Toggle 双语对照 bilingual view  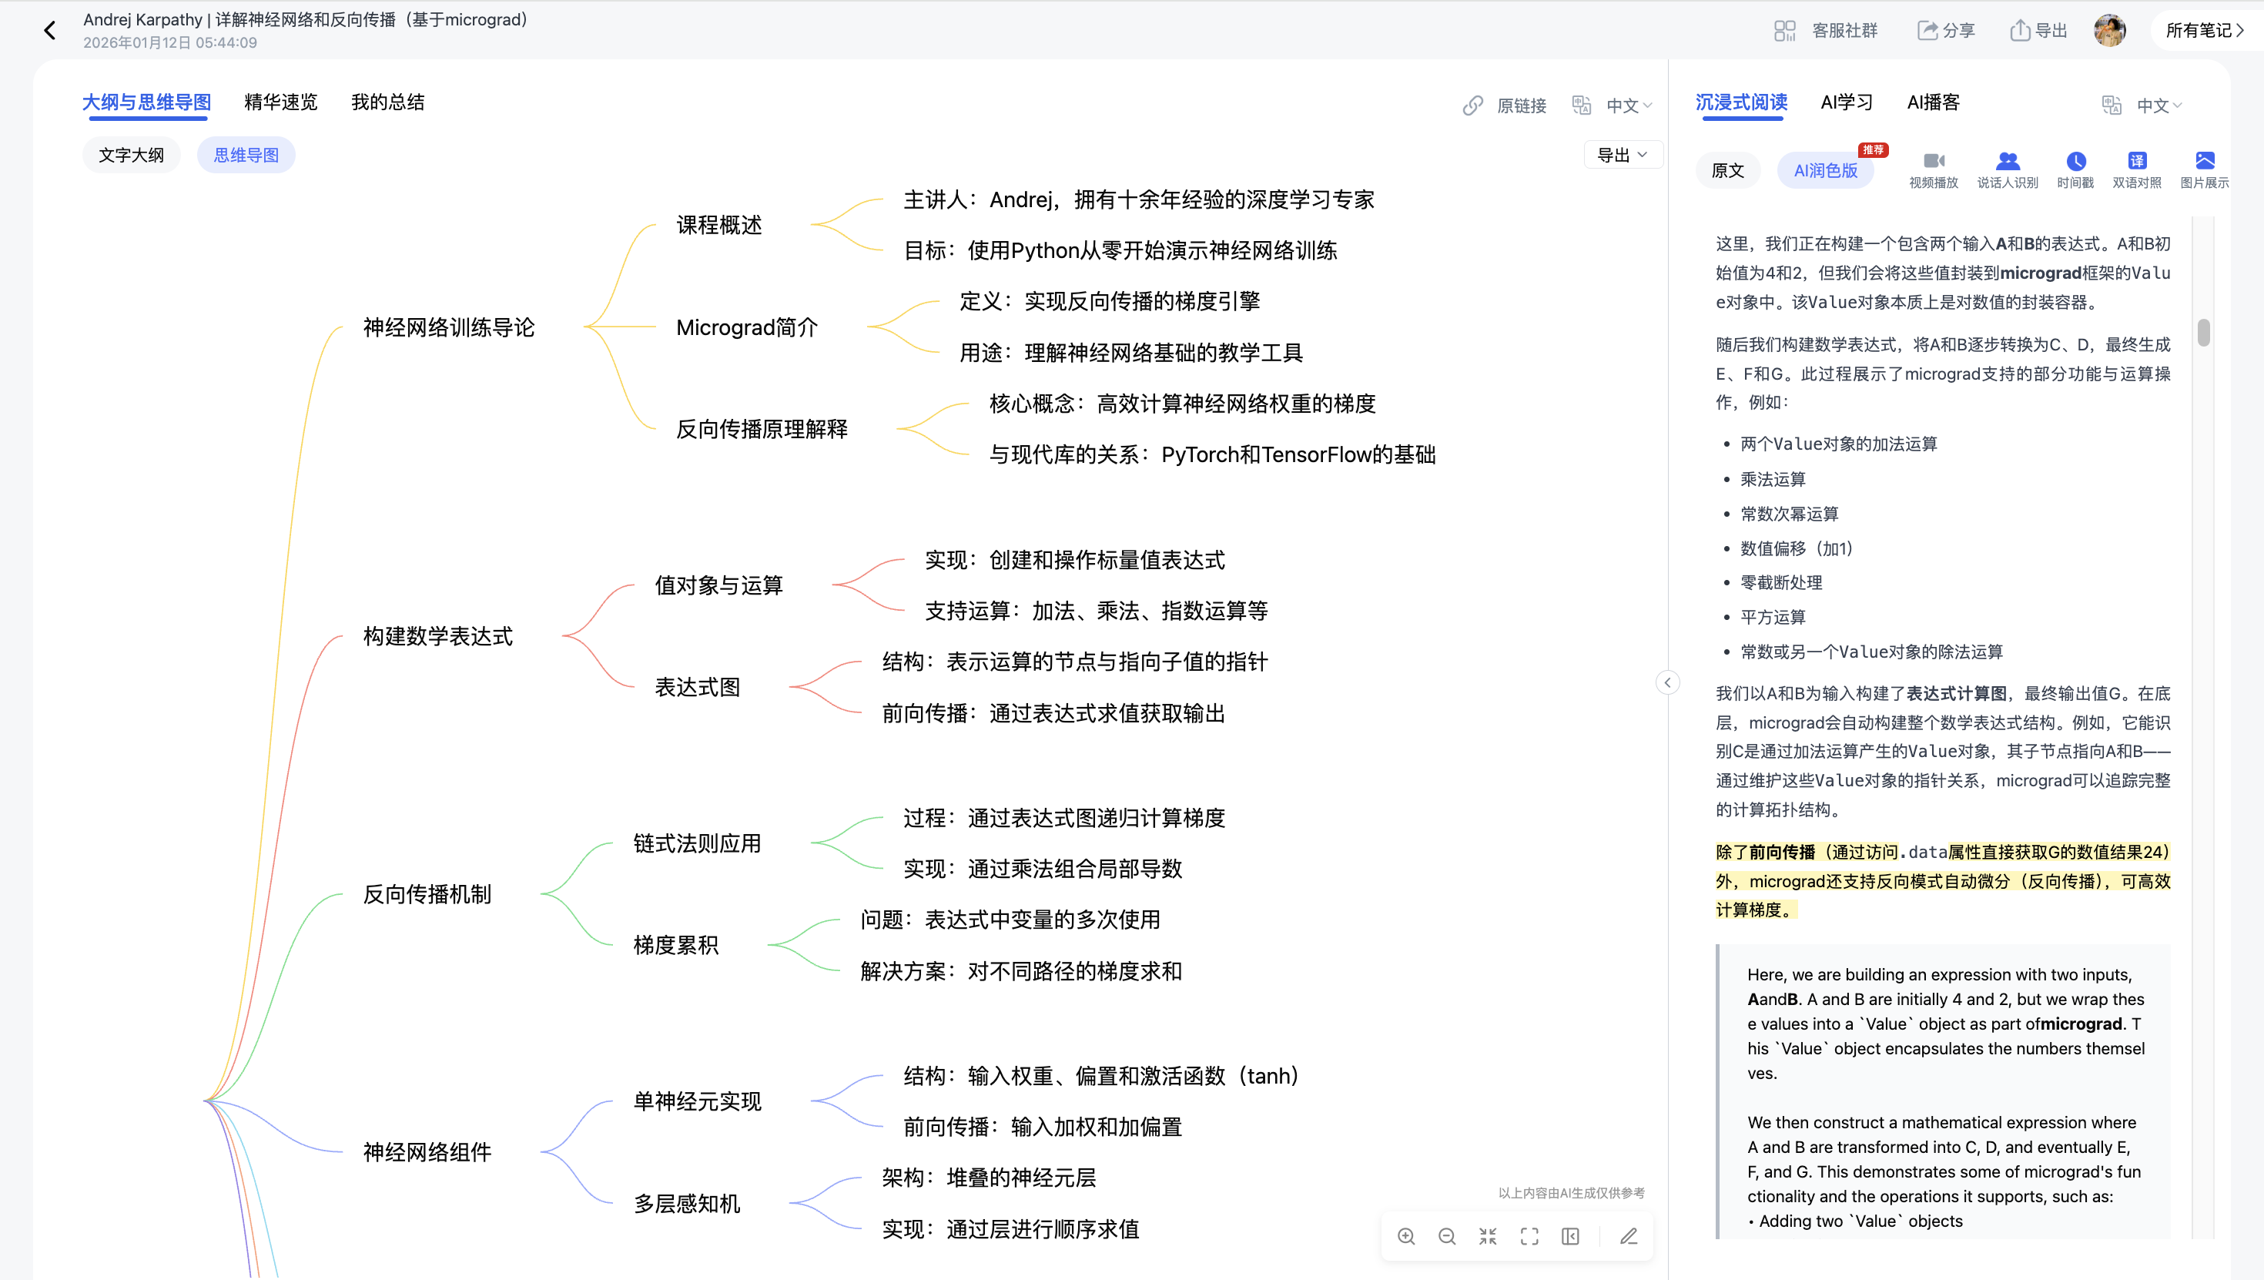pyautogui.click(x=2137, y=169)
